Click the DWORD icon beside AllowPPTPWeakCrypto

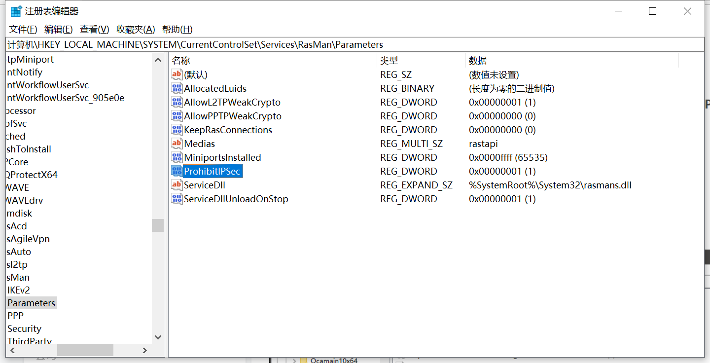(x=177, y=116)
